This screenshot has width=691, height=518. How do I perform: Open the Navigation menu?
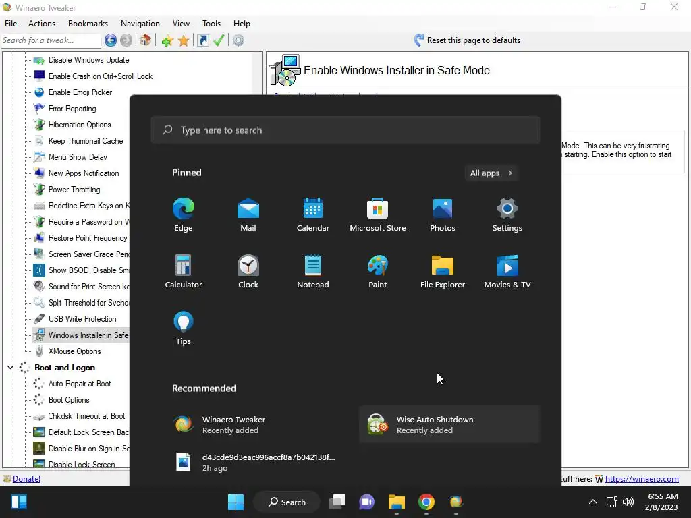pos(140,24)
